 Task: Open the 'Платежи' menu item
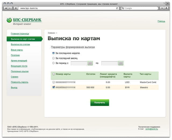pyautogui.click(x=15, y=55)
